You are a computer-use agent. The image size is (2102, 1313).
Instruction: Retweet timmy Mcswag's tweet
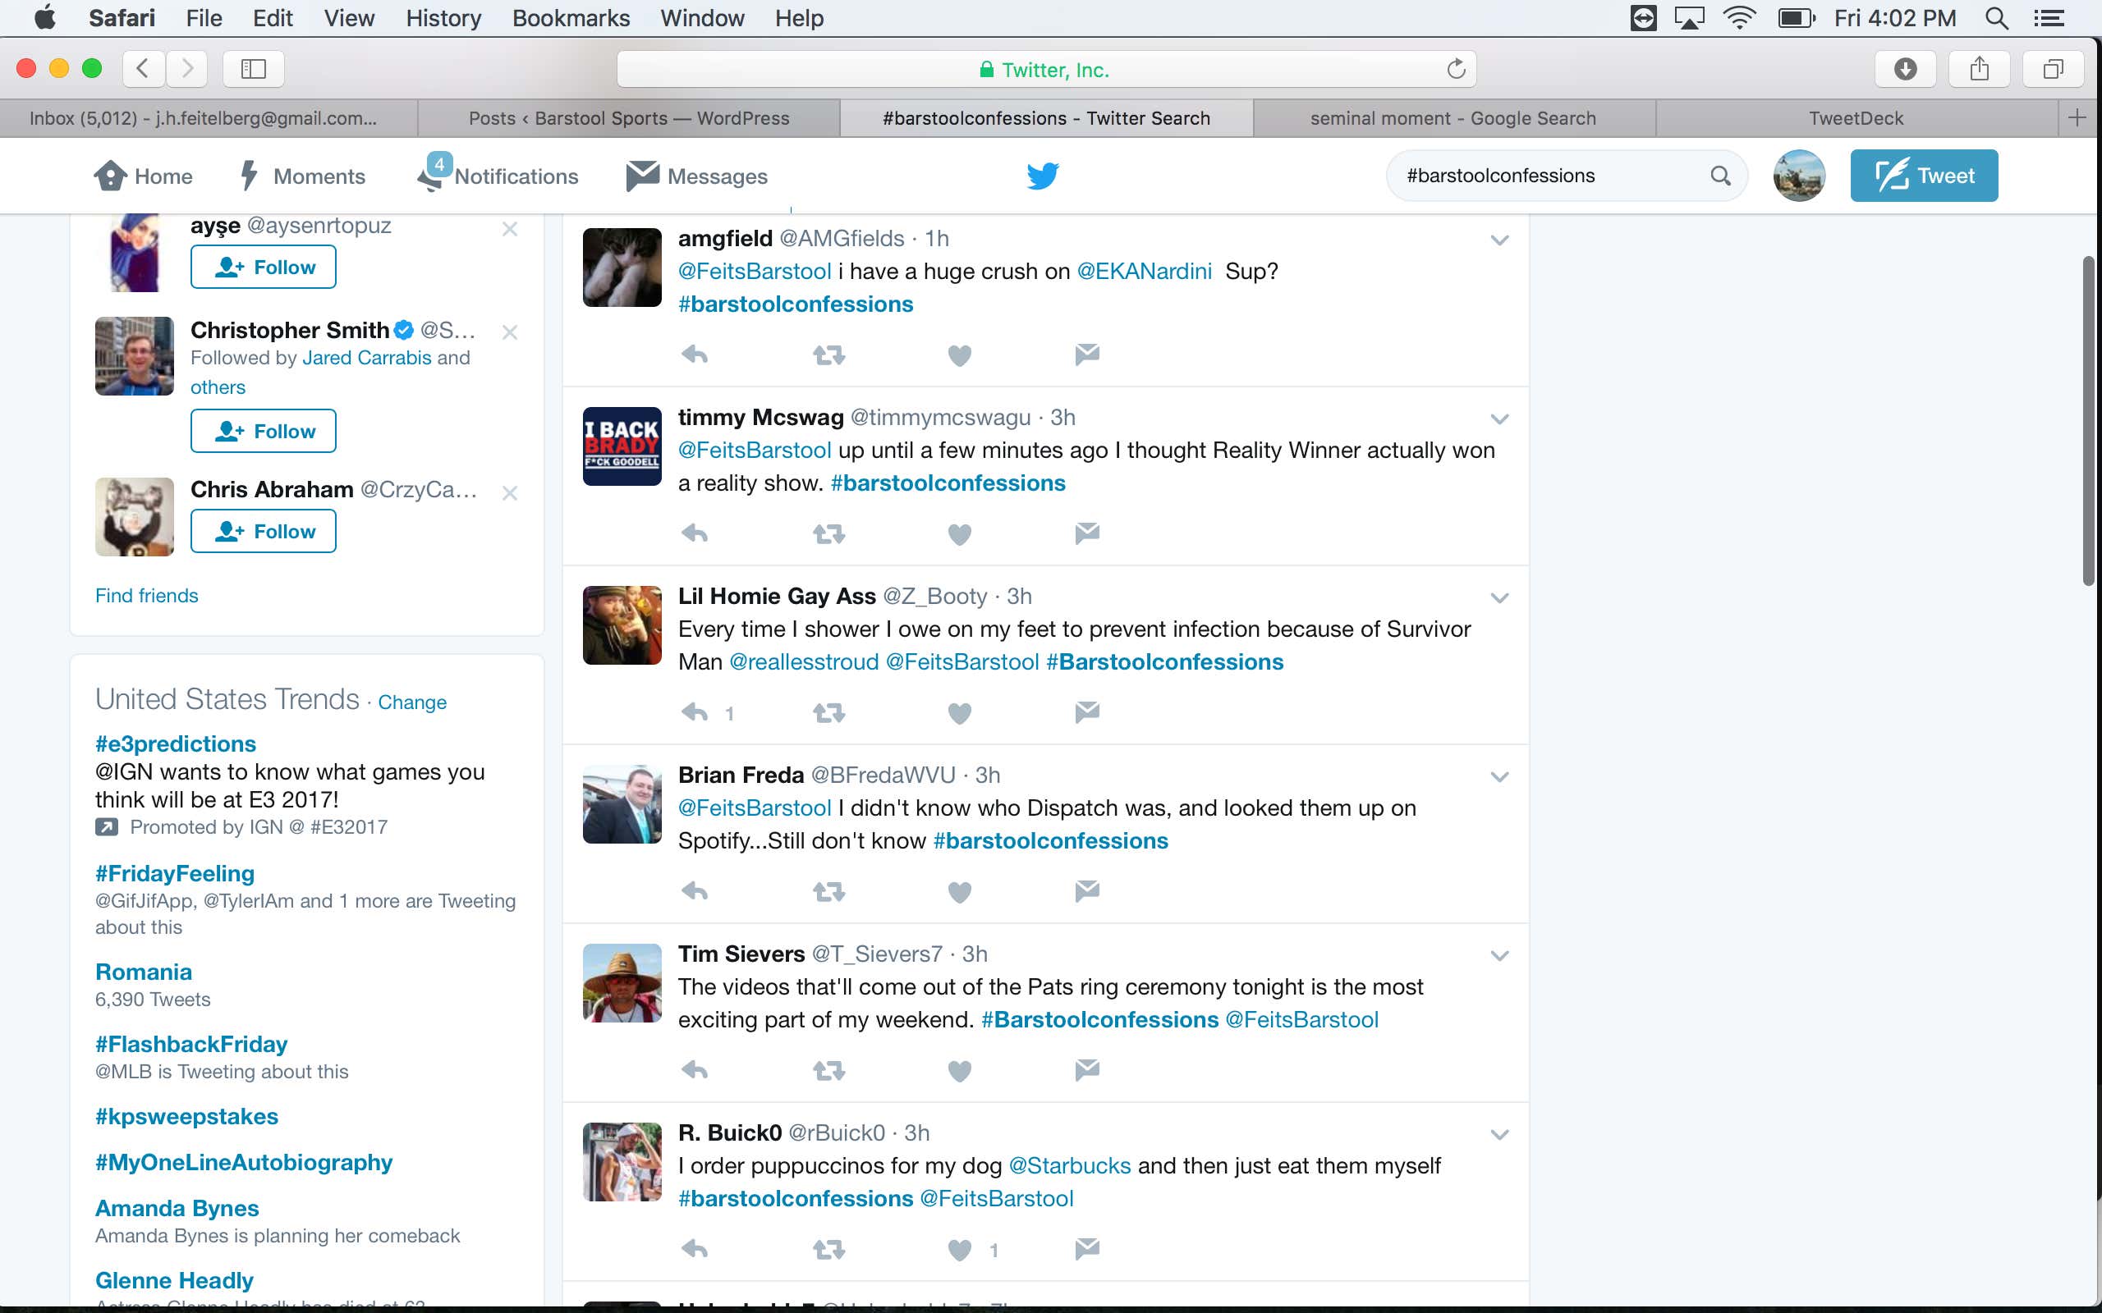[x=828, y=533]
